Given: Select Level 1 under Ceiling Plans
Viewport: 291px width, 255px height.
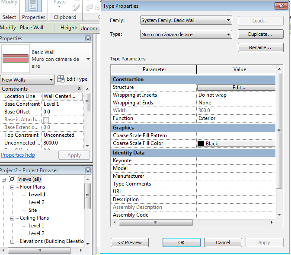Looking at the screenshot, I should 36,226.
